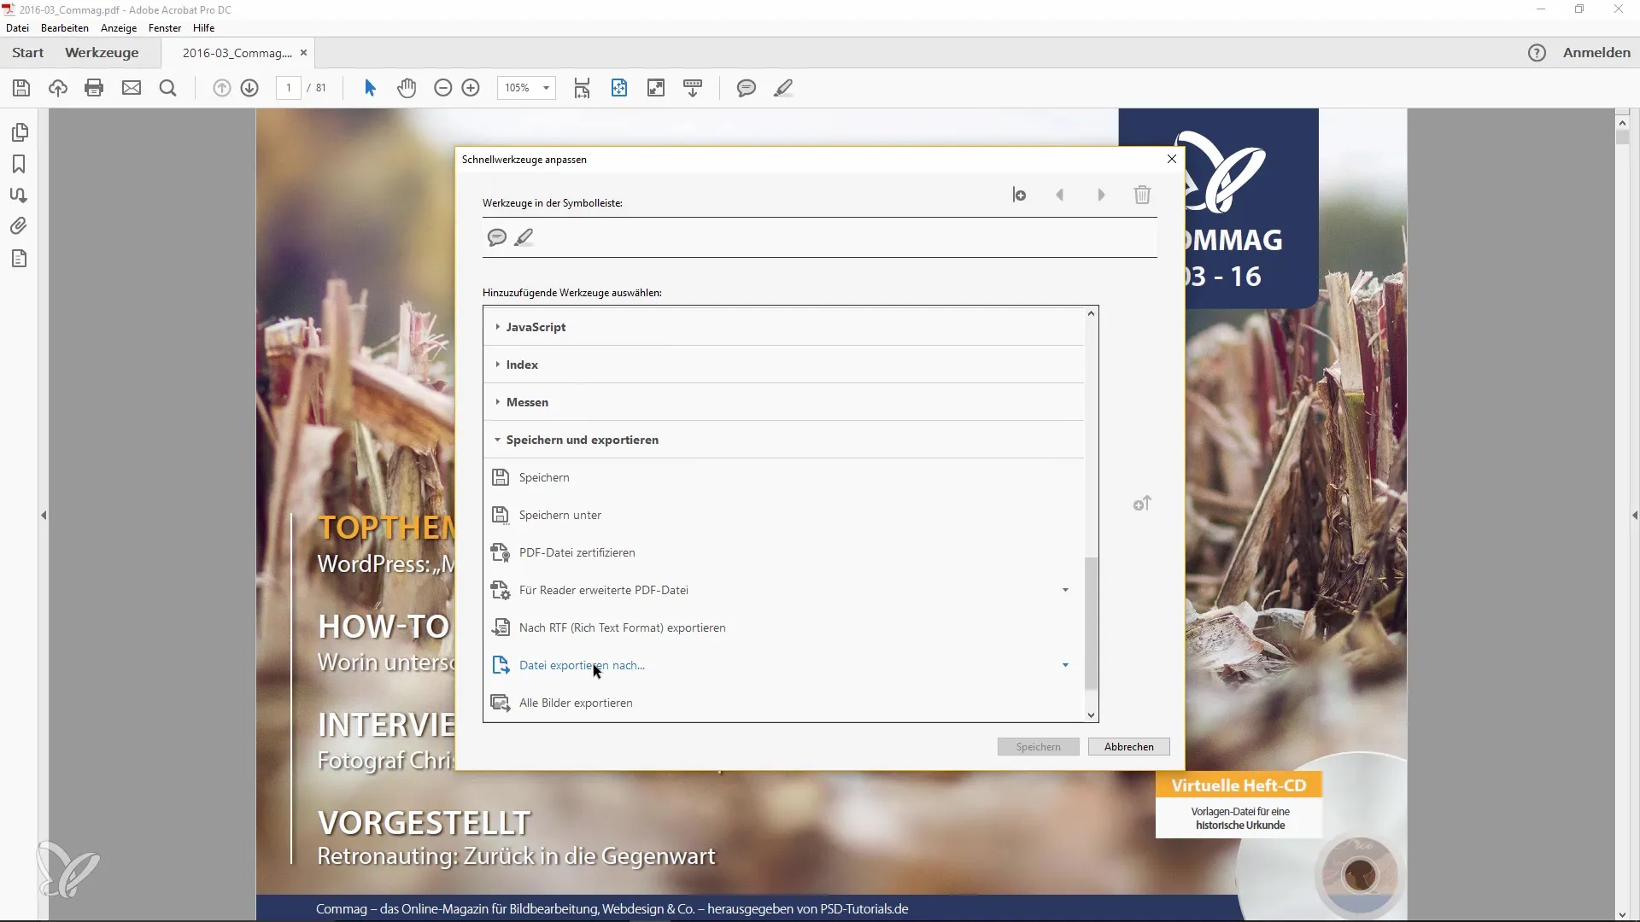Select the 2016-03_Commag document tab
The height and width of the screenshot is (922, 1640).
tap(237, 53)
